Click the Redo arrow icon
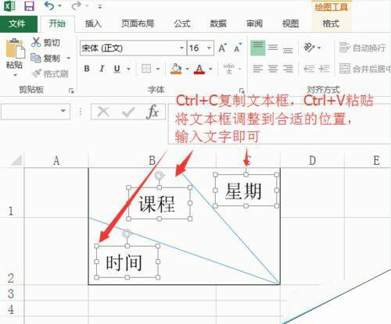The height and width of the screenshot is (324, 391). tap(77, 5)
